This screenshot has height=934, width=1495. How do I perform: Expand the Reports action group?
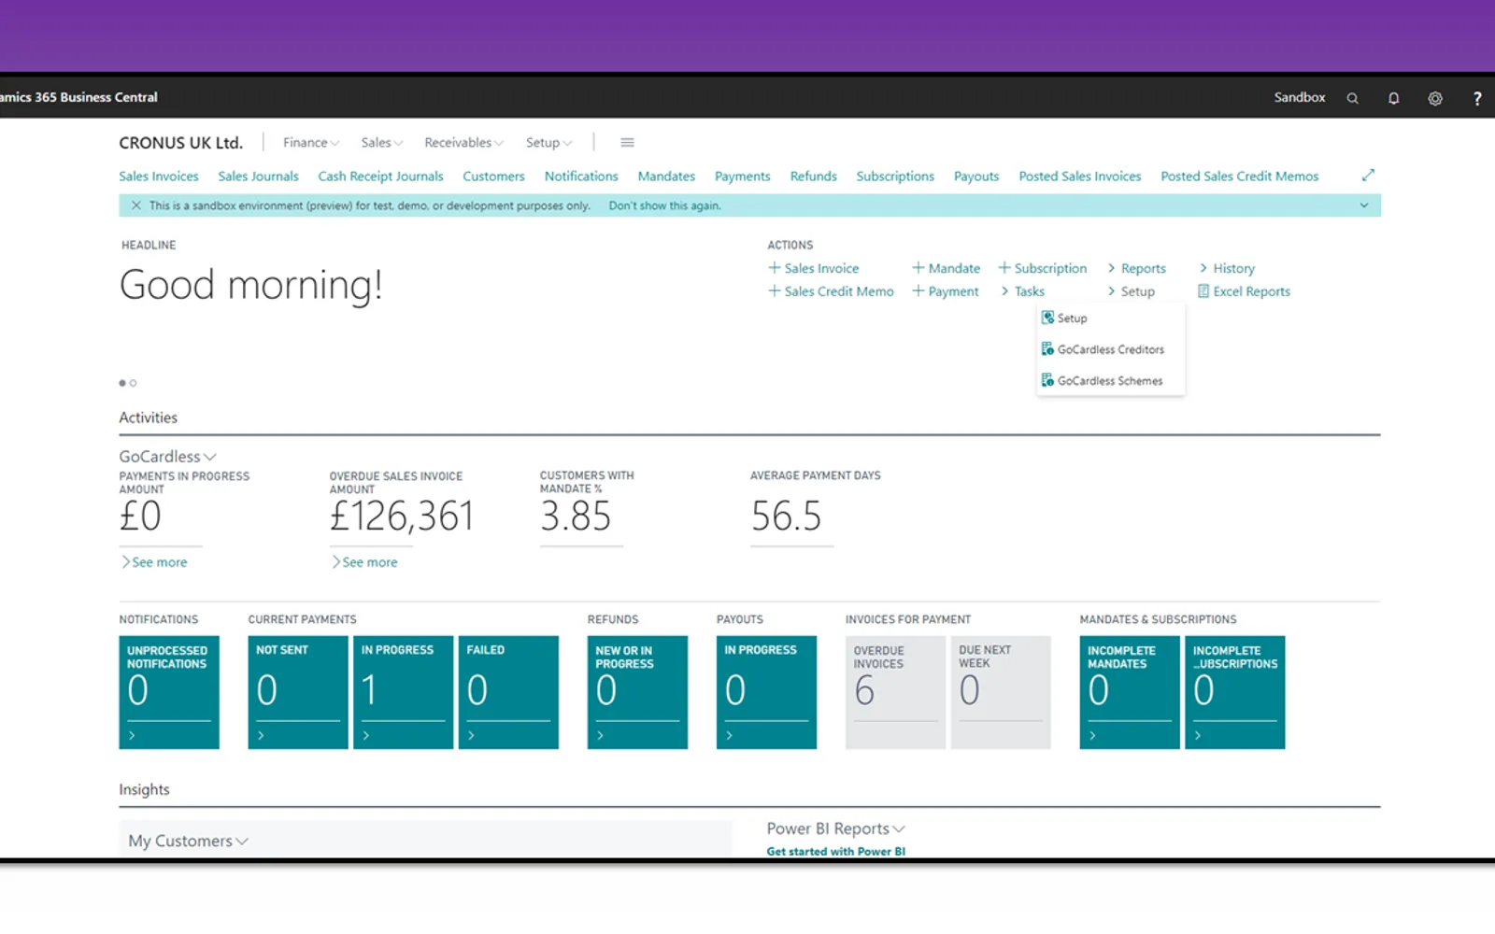[x=1137, y=268]
